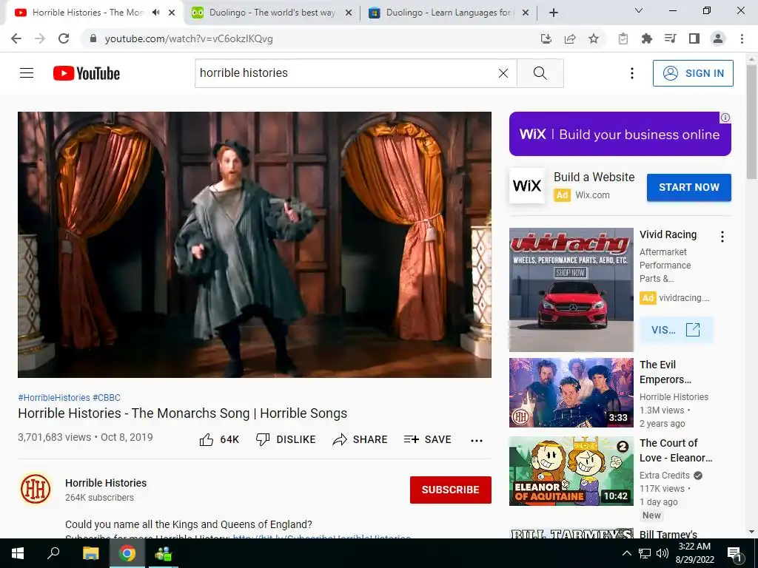Image resolution: width=758 pixels, height=568 pixels.
Task: Open the clipboard extension icon
Action: [x=623, y=38]
